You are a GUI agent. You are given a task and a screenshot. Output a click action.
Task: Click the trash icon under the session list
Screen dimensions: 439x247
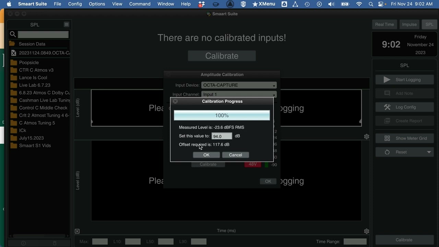coord(55,243)
